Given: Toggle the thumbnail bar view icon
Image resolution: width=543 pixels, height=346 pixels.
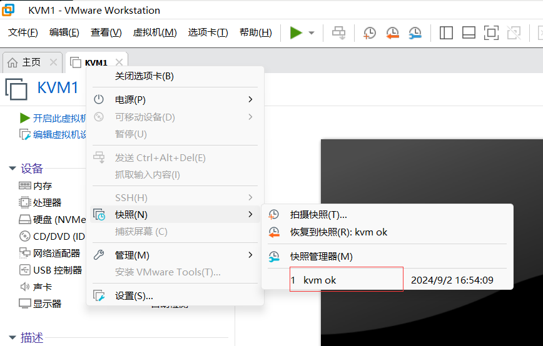Looking at the screenshot, I should coord(469,33).
